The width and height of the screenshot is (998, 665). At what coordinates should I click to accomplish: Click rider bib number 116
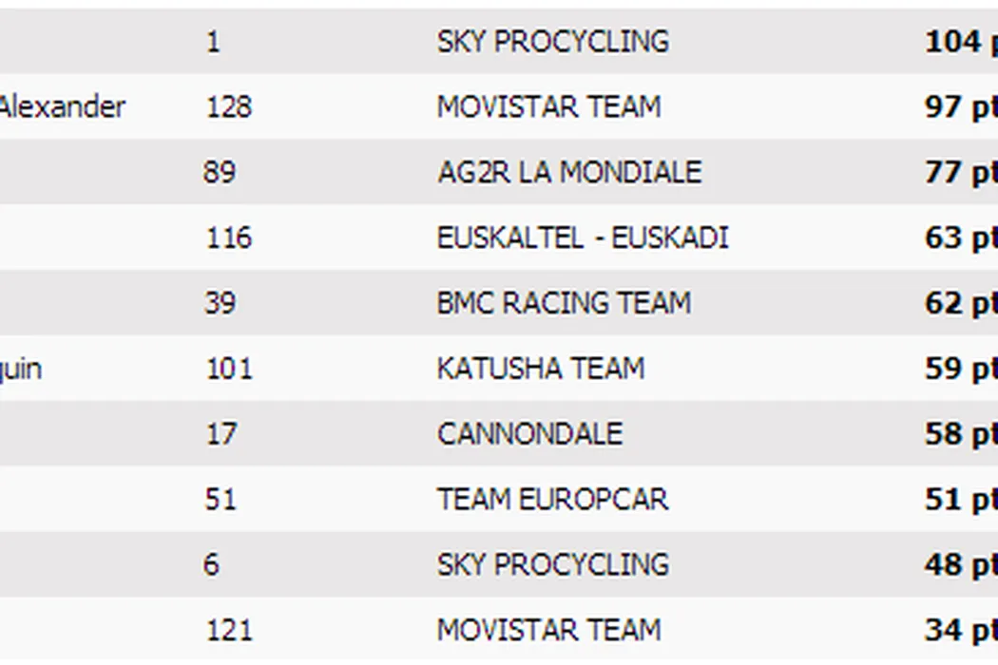(x=228, y=237)
